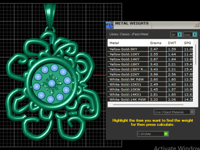Click the DWT column header
Viewport: 200px width, 150px height.
[174, 43]
